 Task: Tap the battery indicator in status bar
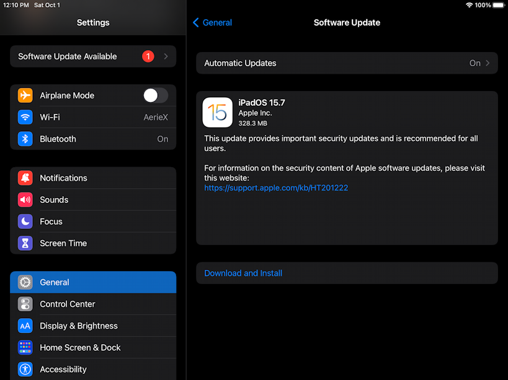(499, 5)
